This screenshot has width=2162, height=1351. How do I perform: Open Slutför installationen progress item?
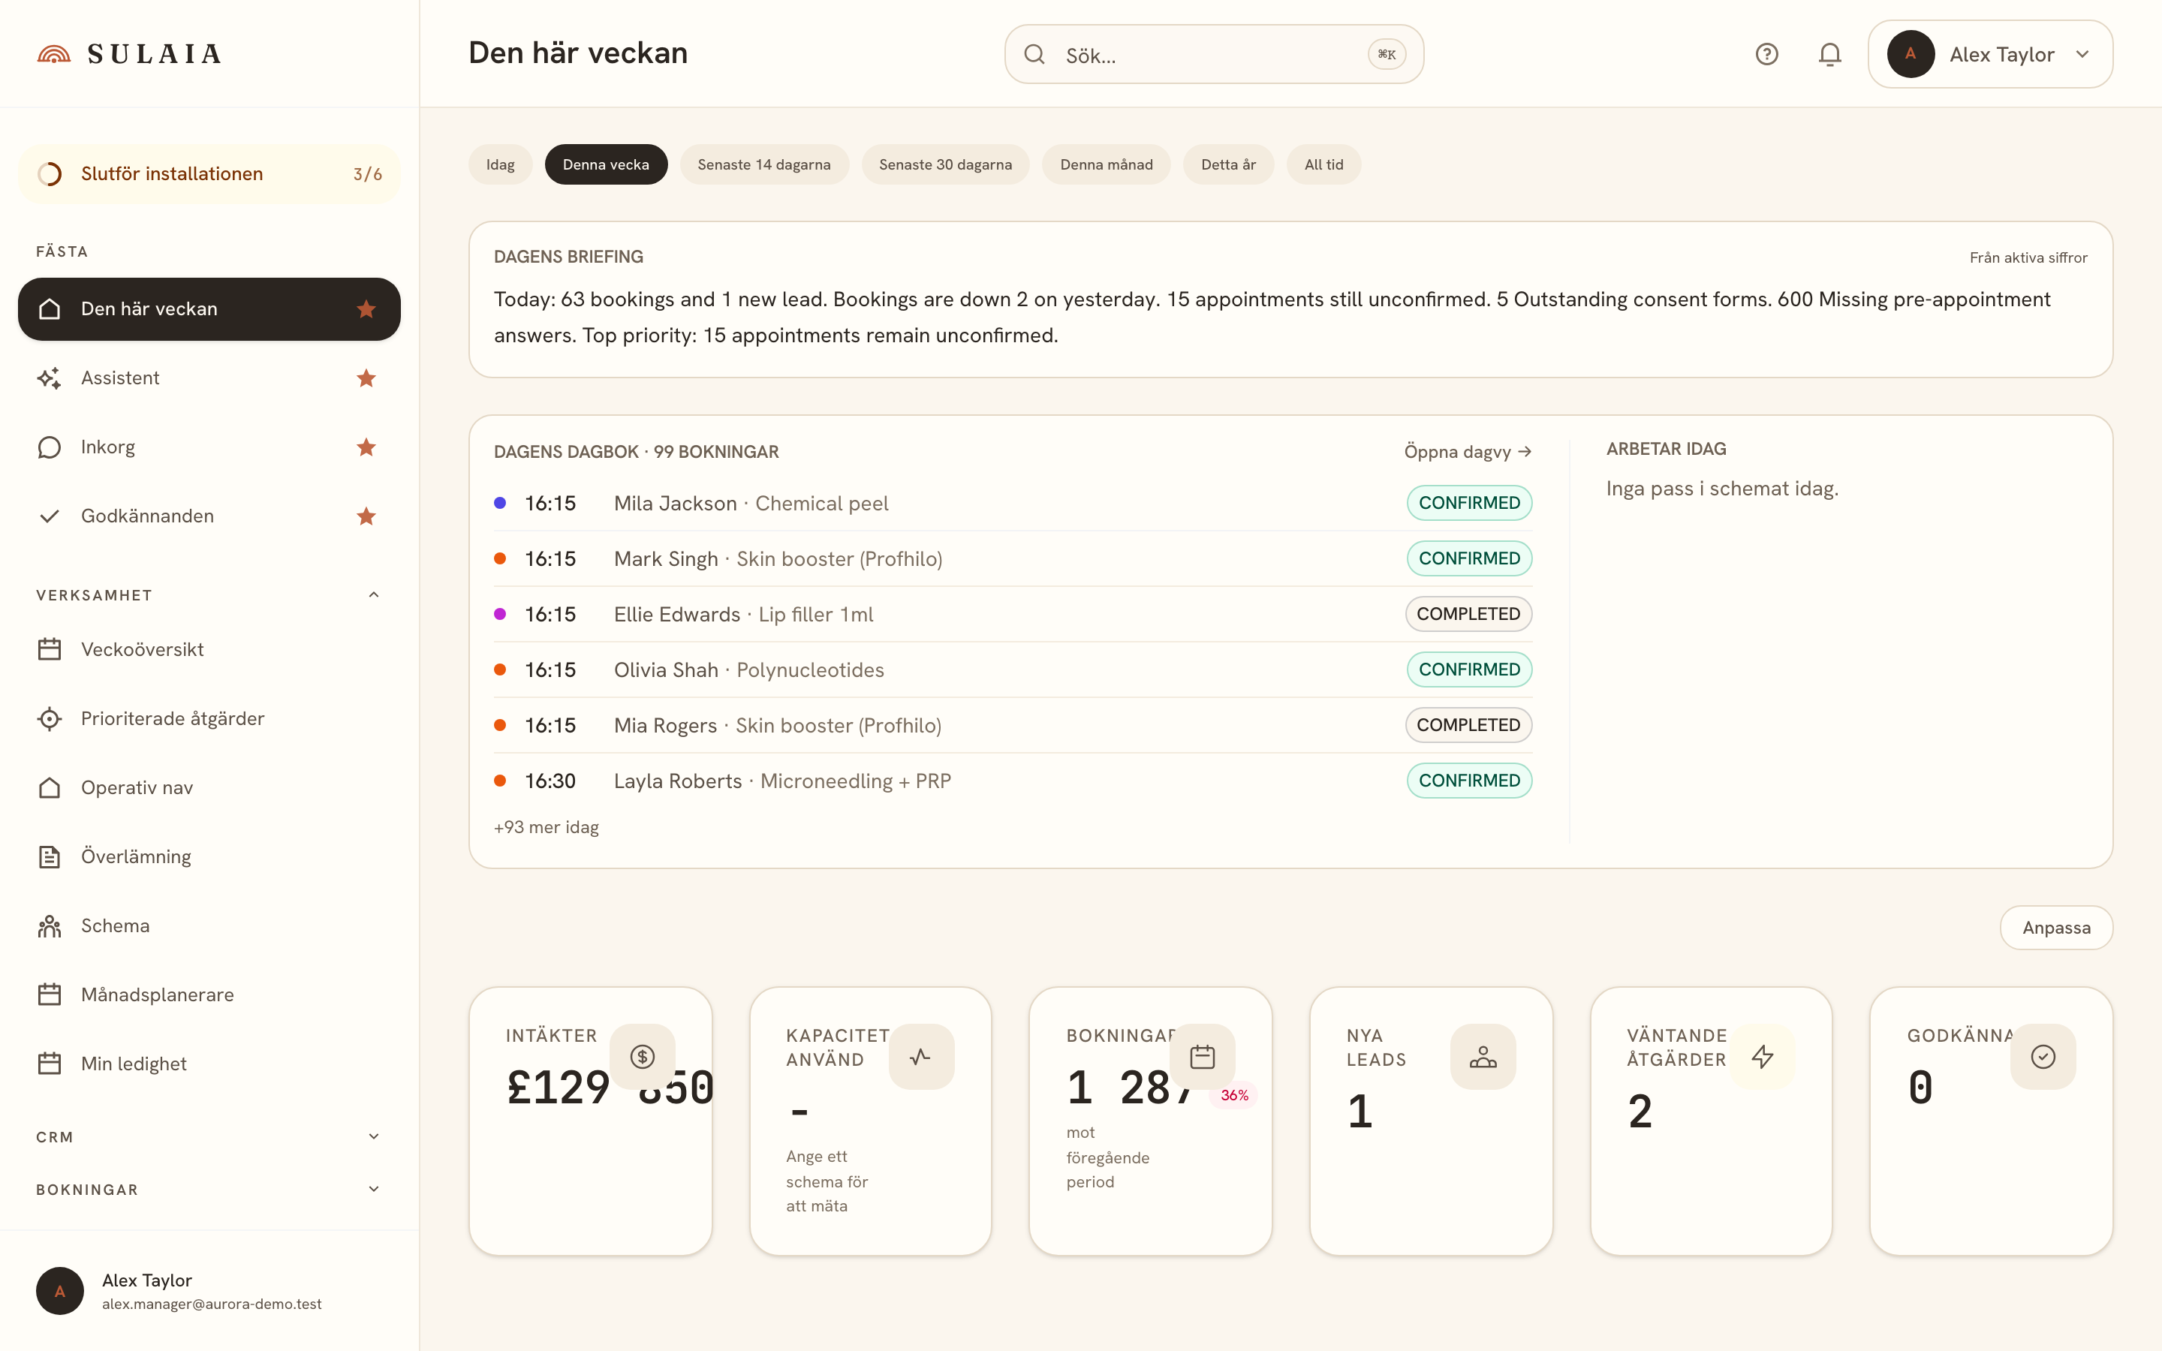209,173
